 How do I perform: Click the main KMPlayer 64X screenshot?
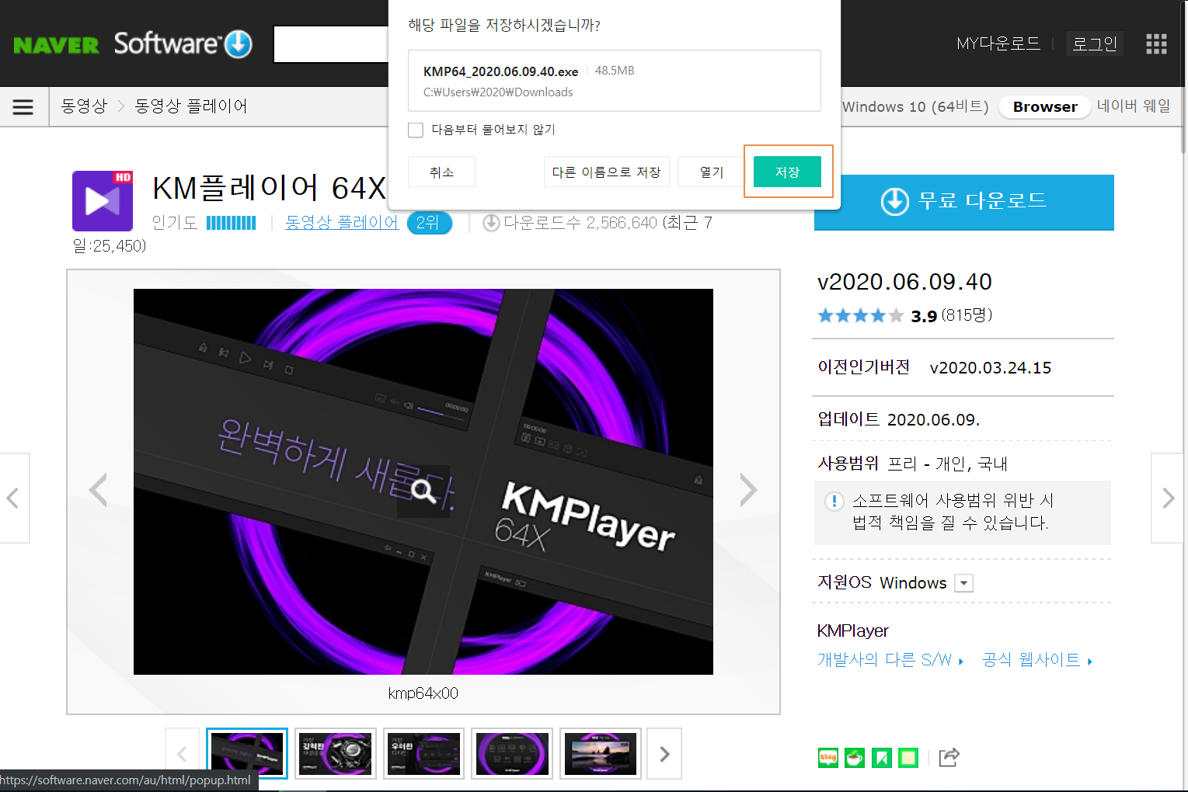pos(423,481)
